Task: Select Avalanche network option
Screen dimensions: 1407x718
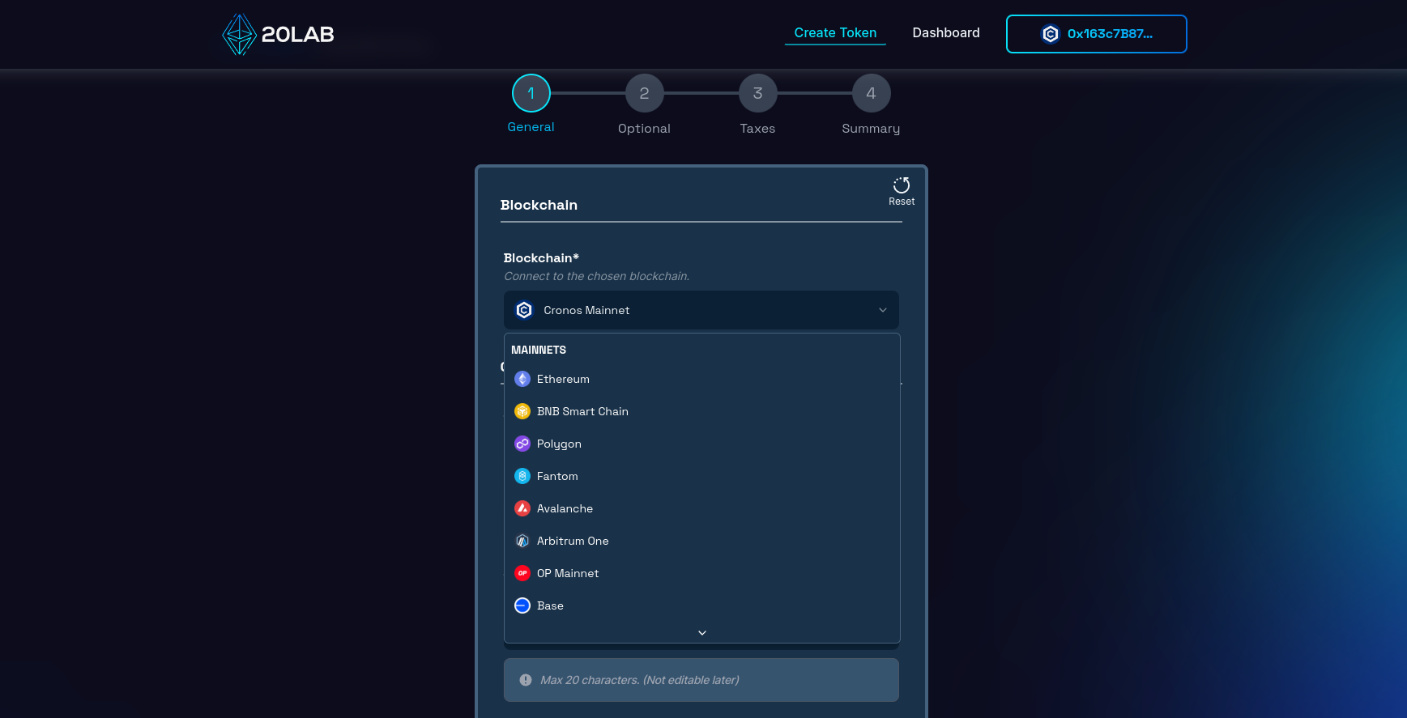Action: [701, 508]
